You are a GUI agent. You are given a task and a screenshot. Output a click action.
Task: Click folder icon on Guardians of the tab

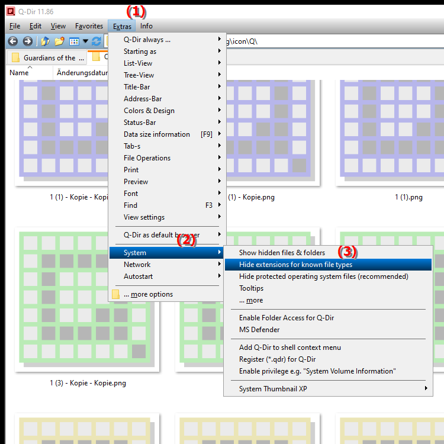click(x=15, y=57)
